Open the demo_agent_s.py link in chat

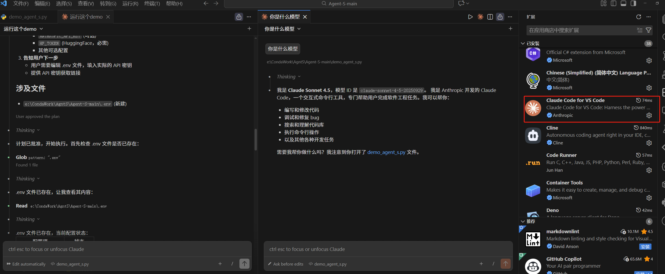click(x=386, y=152)
